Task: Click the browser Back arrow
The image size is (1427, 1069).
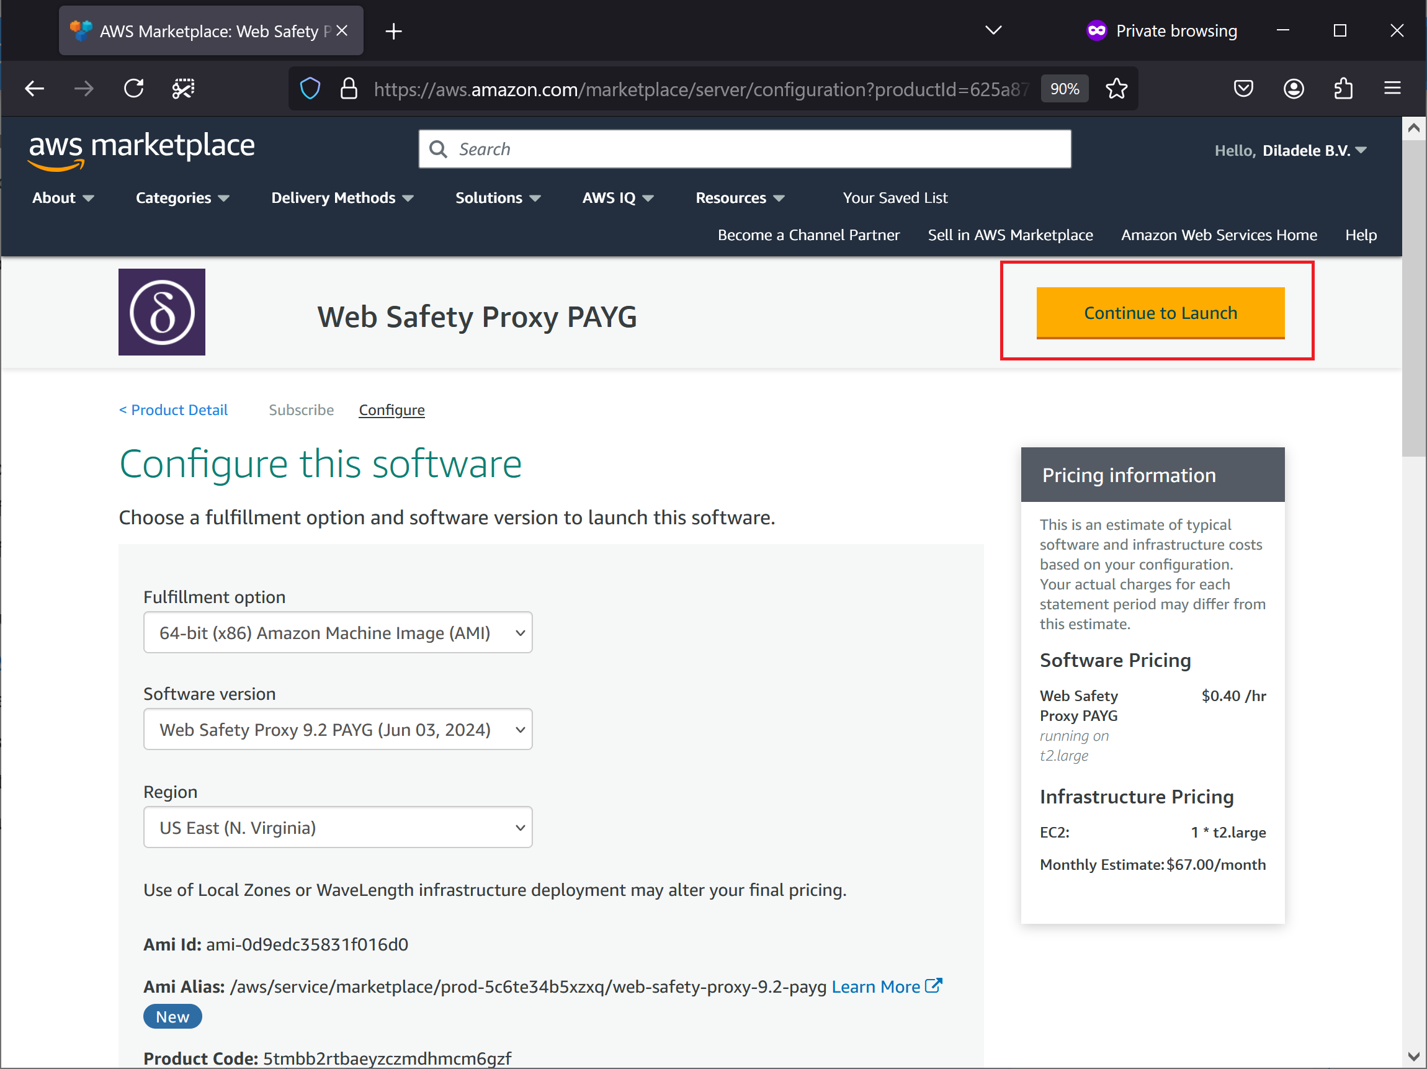Action: click(x=34, y=88)
